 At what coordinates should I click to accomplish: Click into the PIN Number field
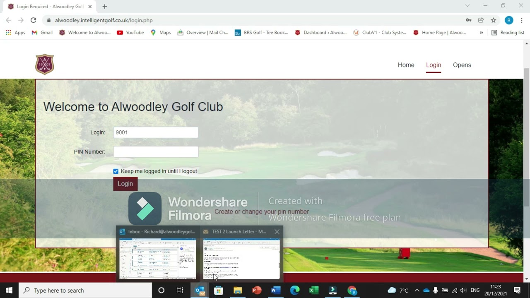[156, 152]
